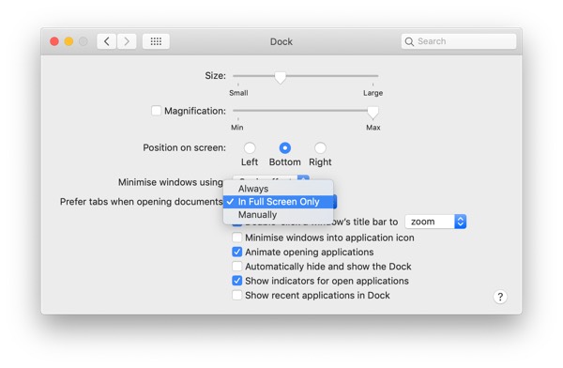
Task: Click into the Search field
Action: pos(459,41)
